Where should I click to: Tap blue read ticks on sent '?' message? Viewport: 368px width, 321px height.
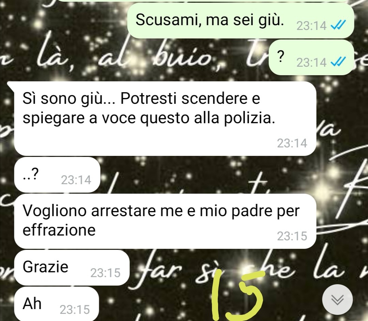point(338,62)
